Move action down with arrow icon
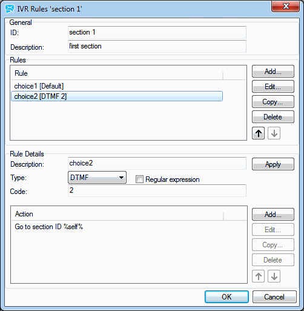This screenshot has height=311, width=304. (274, 276)
